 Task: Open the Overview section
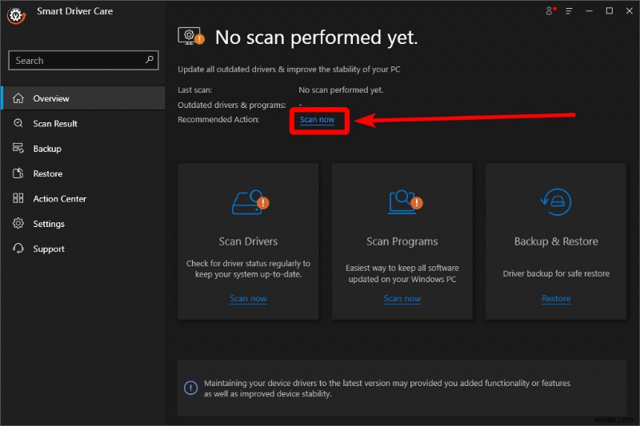coord(83,98)
